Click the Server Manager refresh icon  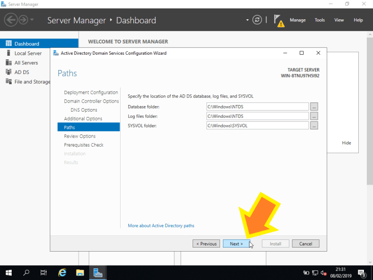(257, 20)
